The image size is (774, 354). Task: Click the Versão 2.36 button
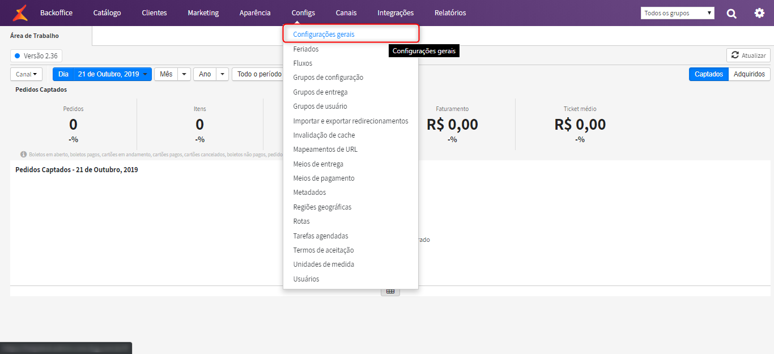coord(36,56)
